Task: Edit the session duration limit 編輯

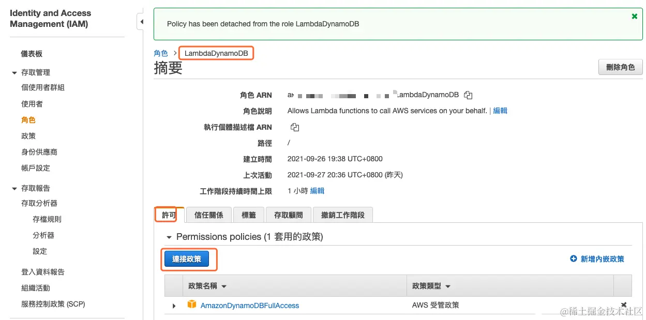Action: [x=317, y=191]
